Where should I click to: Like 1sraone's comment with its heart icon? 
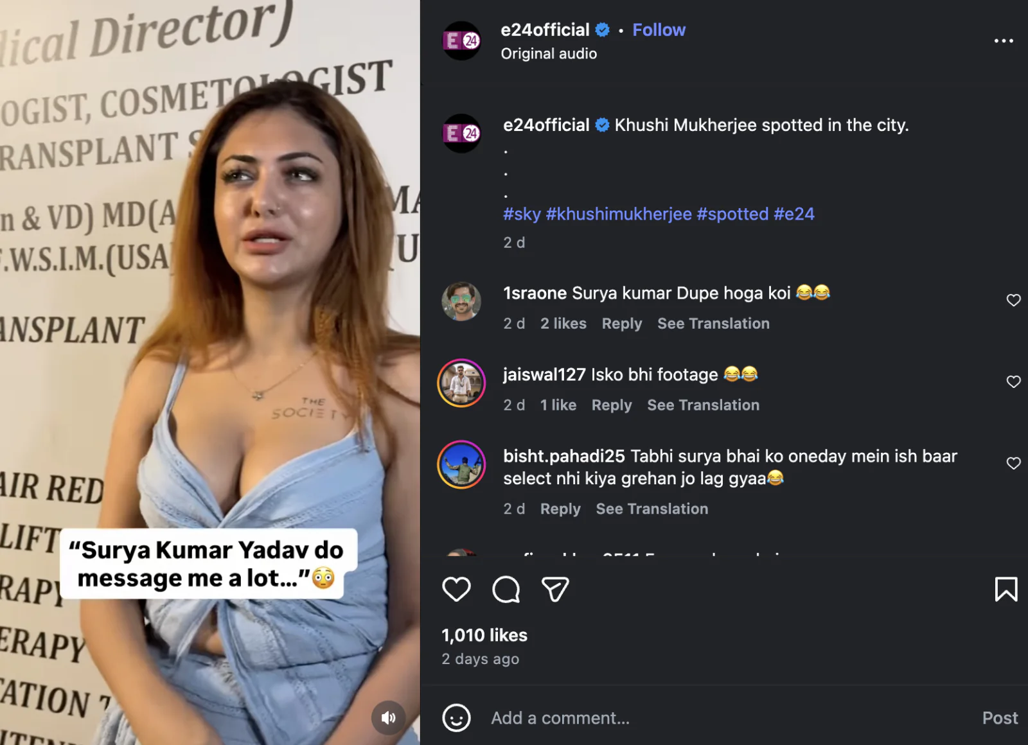click(x=1014, y=300)
